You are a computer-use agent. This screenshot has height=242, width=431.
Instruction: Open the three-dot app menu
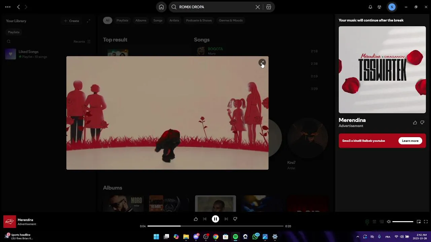(x=8, y=7)
